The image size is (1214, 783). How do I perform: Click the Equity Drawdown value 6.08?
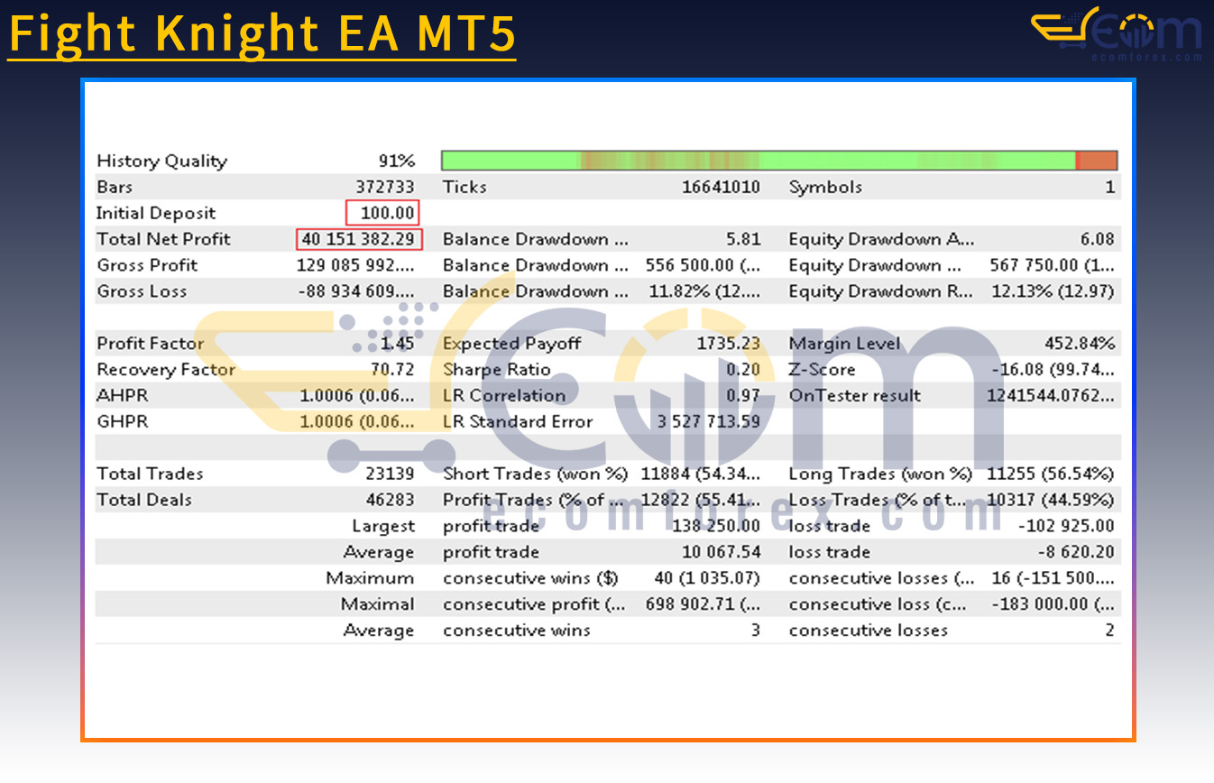tap(1097, 240)
